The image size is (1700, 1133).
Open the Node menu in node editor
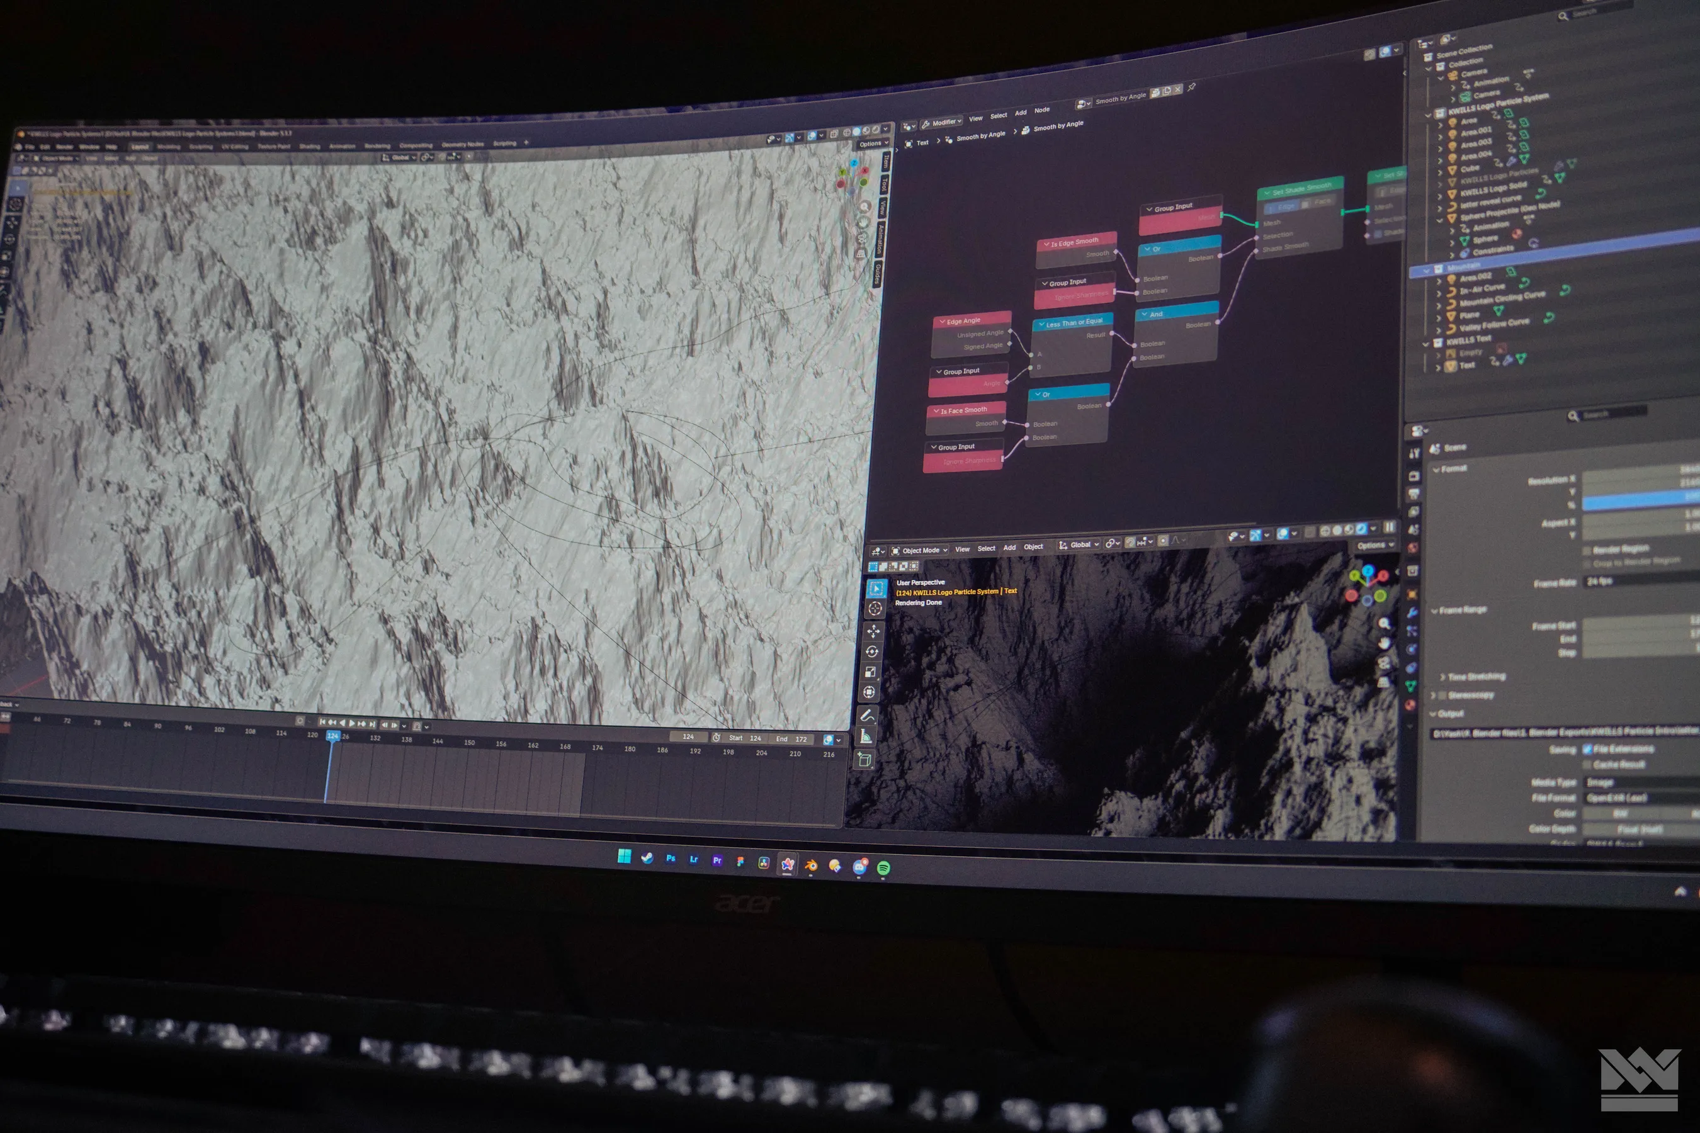1041,110
